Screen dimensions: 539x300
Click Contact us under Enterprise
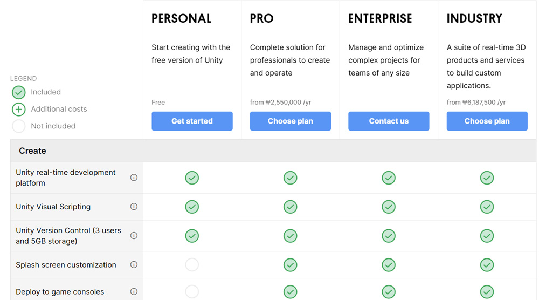389,121
